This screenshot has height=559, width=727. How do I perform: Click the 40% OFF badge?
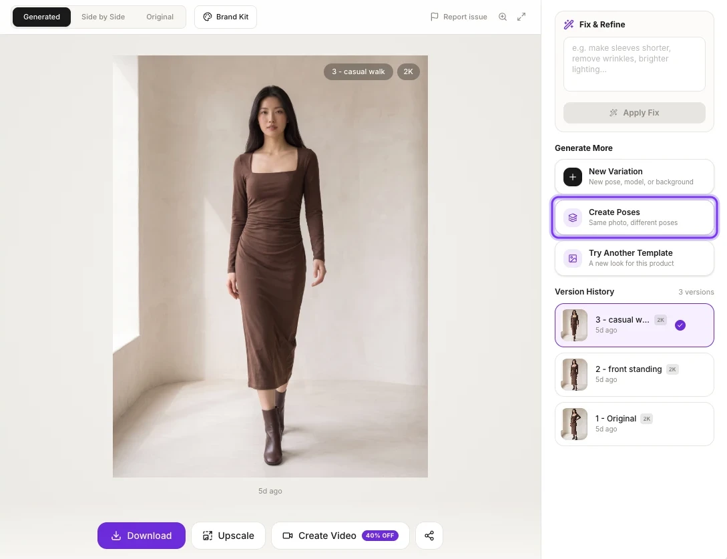click(380, 536)
